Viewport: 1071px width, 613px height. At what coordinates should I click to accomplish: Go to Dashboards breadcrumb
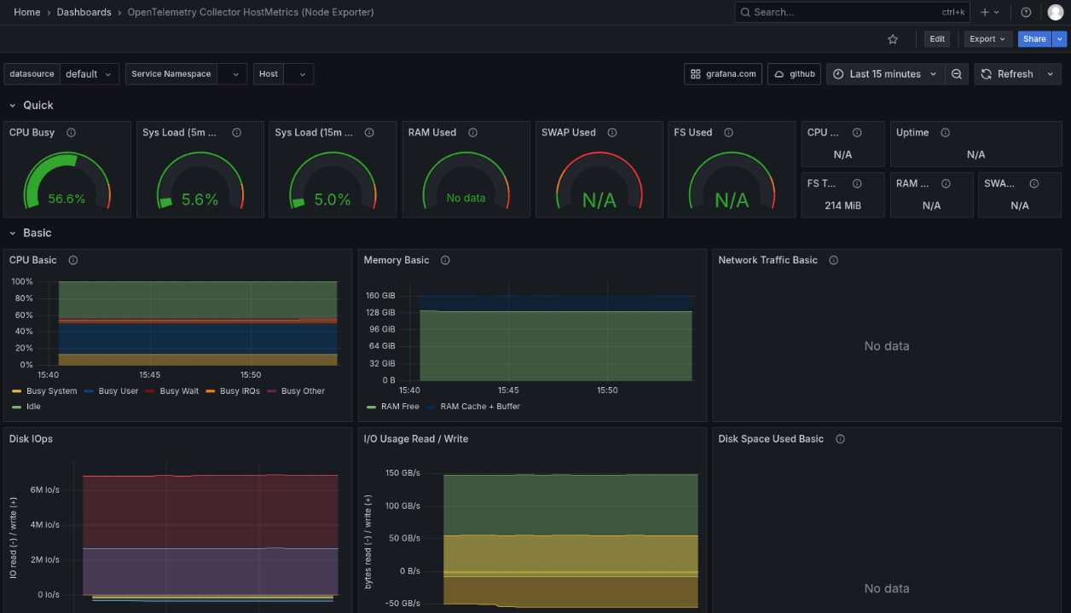click(84, 13)
